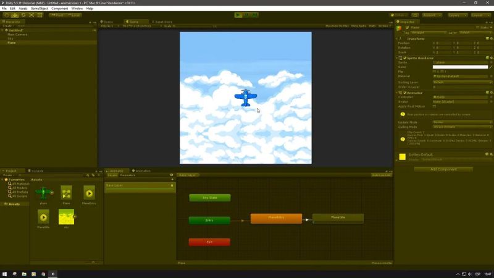Click search by label icon in Project
Image resolution: width=494 pixels, height=278 pixels.
click(93, 175)
